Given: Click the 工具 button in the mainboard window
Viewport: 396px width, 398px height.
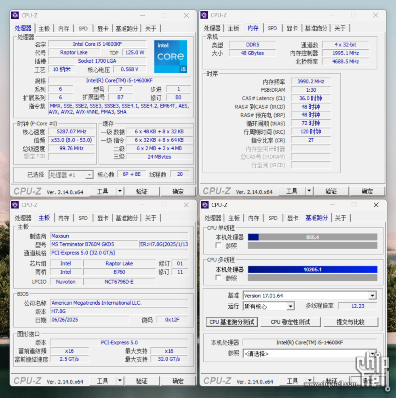Looking at the screenshot, I should [x=103, y=381].
